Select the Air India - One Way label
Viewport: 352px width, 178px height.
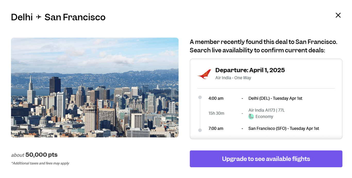tap(233, 78)
